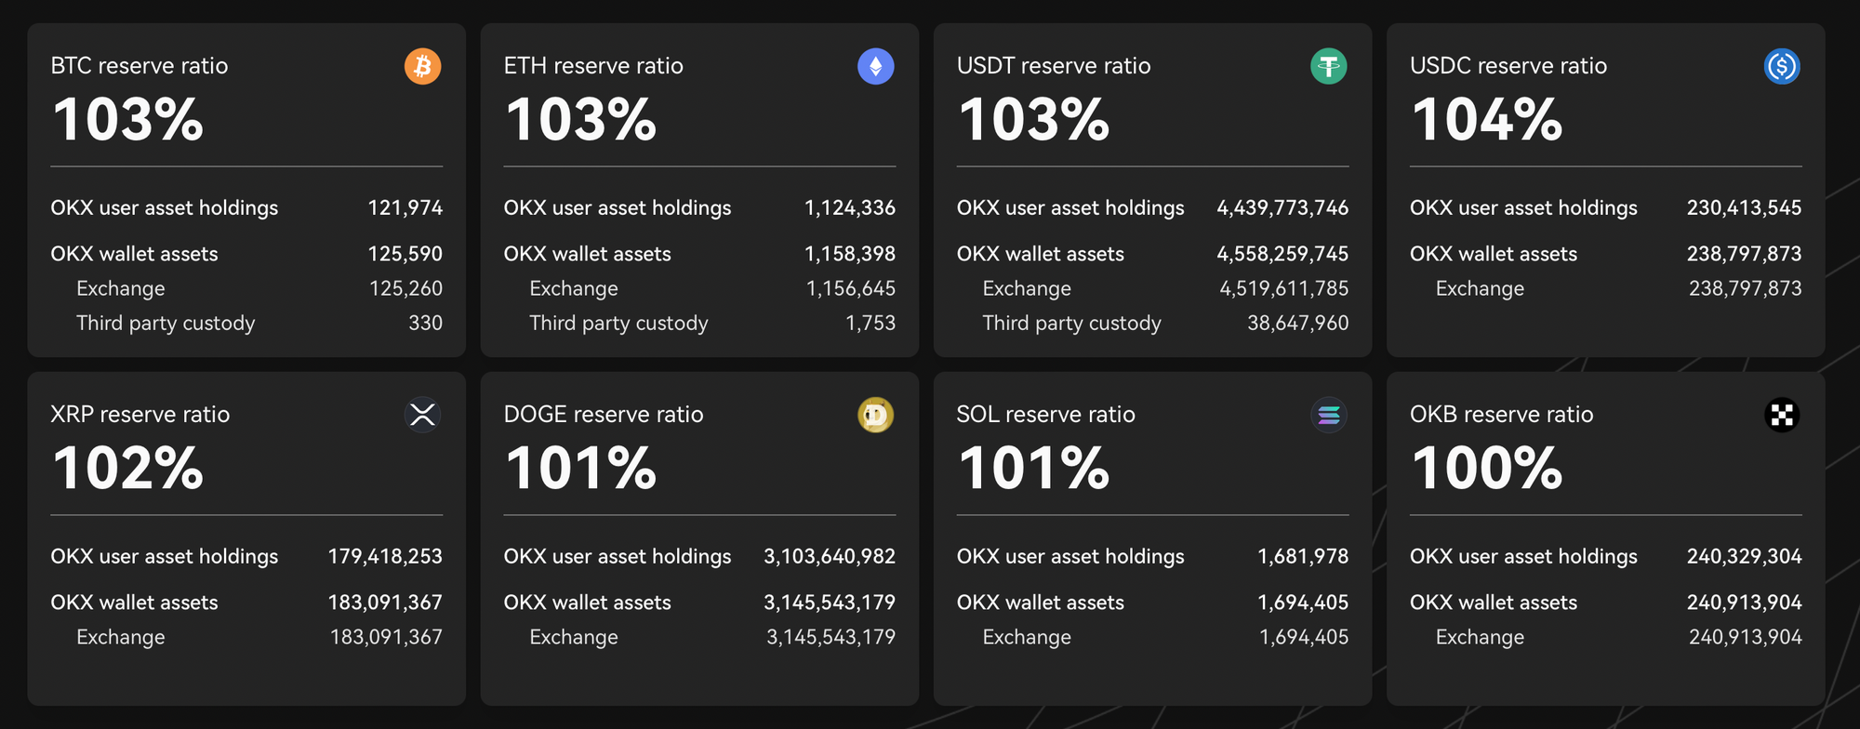This screenshot has width=1860, height=729.
Task: Click the 101% SOL ratio value
Action: pos(1034,468)
